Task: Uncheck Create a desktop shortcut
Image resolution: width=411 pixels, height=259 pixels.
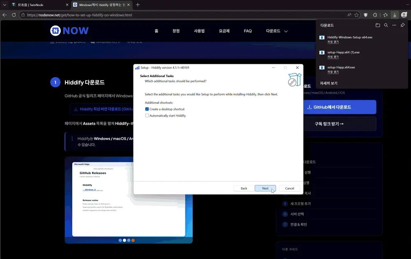Action: click(x=147, y=109)
